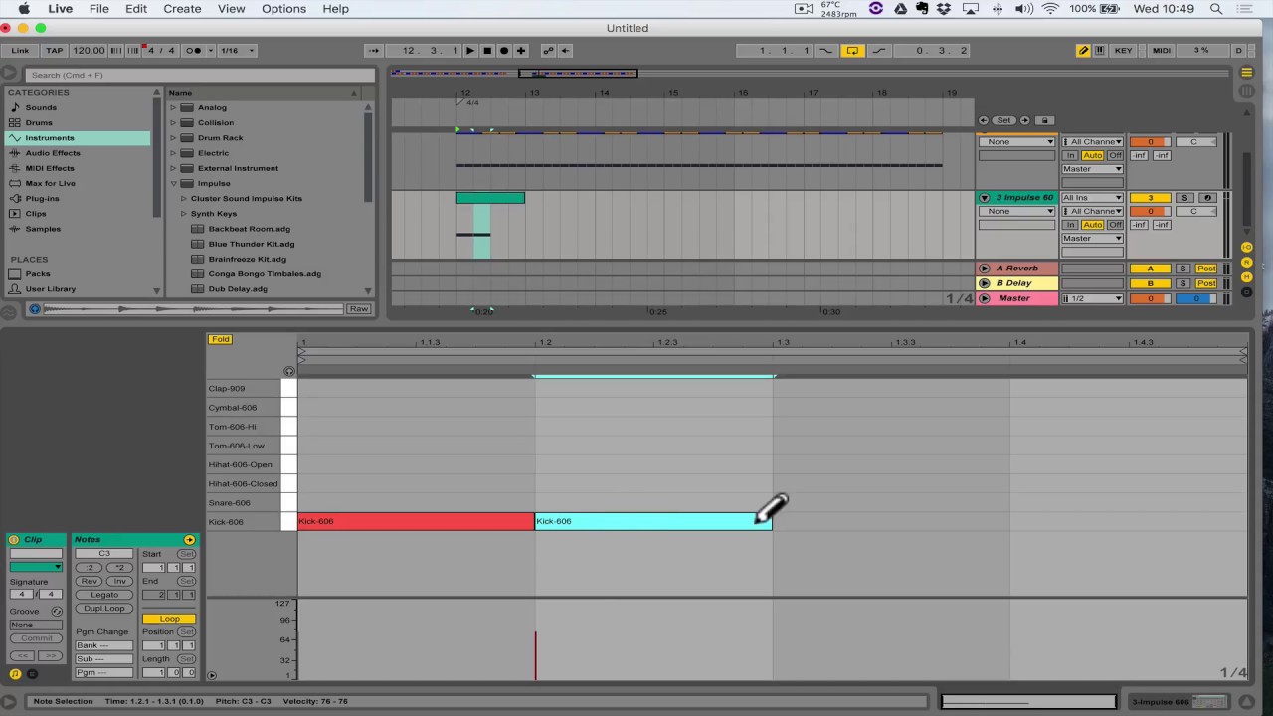Go to previous locator arrow

click(x=985, y=120)
